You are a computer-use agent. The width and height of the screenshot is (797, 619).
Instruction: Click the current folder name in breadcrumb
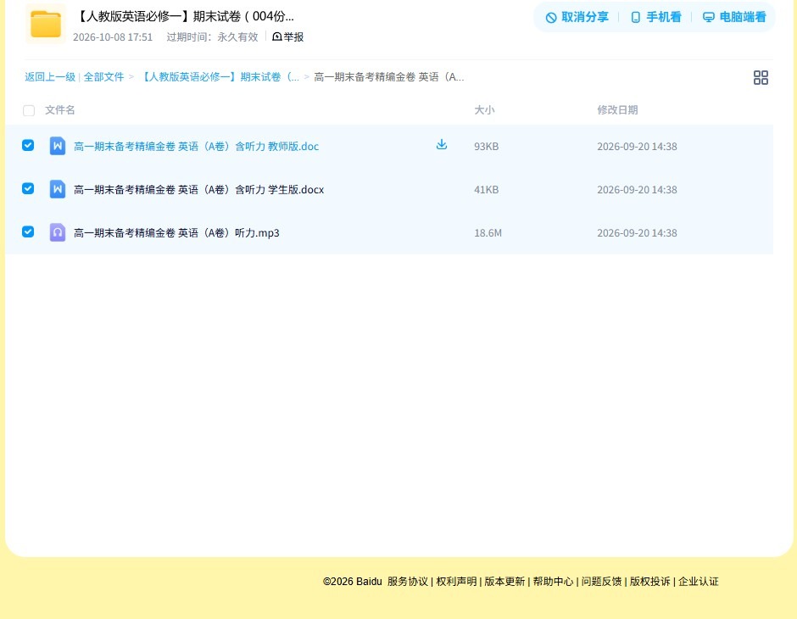click(389, 77)
